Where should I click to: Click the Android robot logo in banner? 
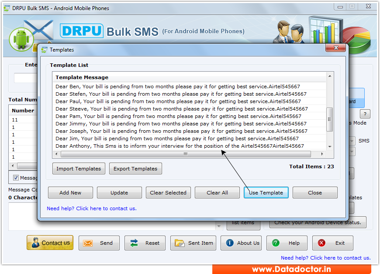click(21, 39)
